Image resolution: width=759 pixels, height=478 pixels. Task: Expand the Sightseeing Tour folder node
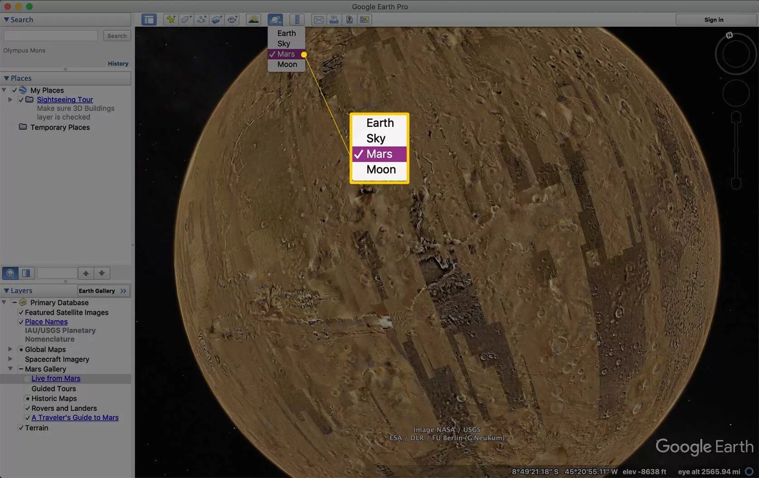point(10,99)
